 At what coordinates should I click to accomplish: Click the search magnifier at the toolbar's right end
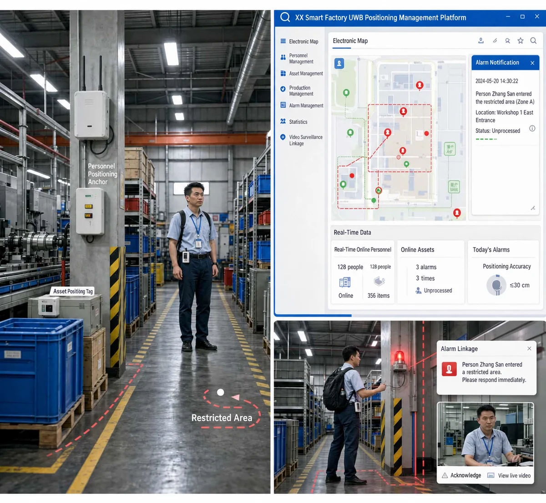(533, 41)
